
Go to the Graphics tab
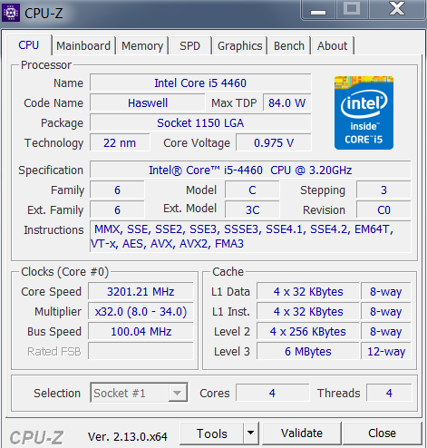[240, 46]
